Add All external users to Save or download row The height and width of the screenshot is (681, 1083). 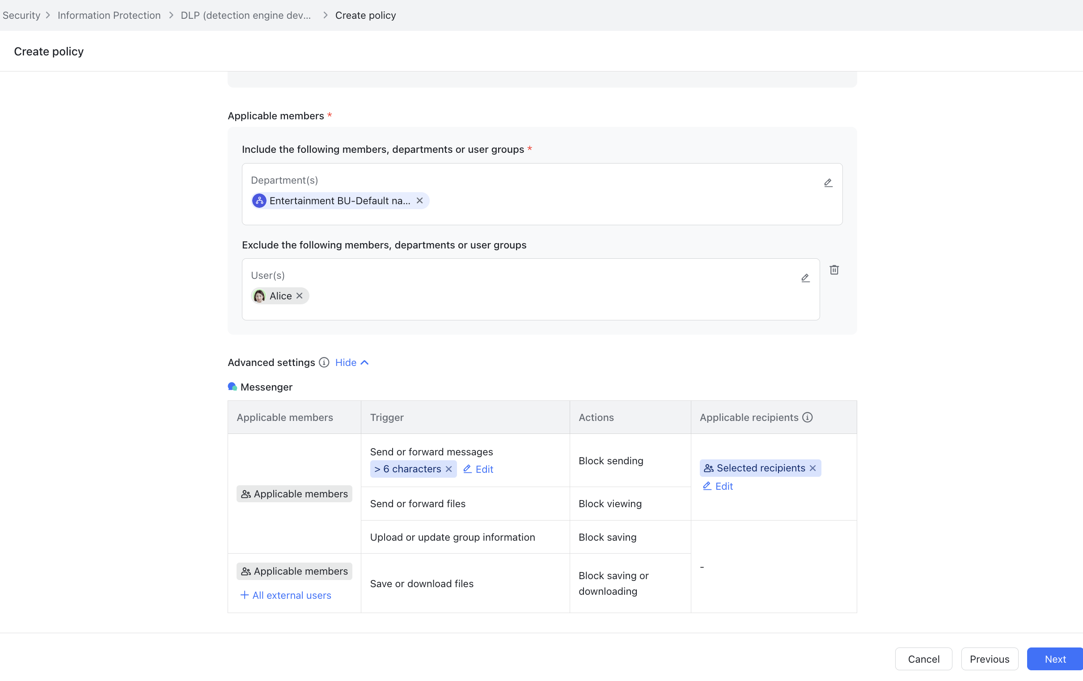click(x=286, y=595)
